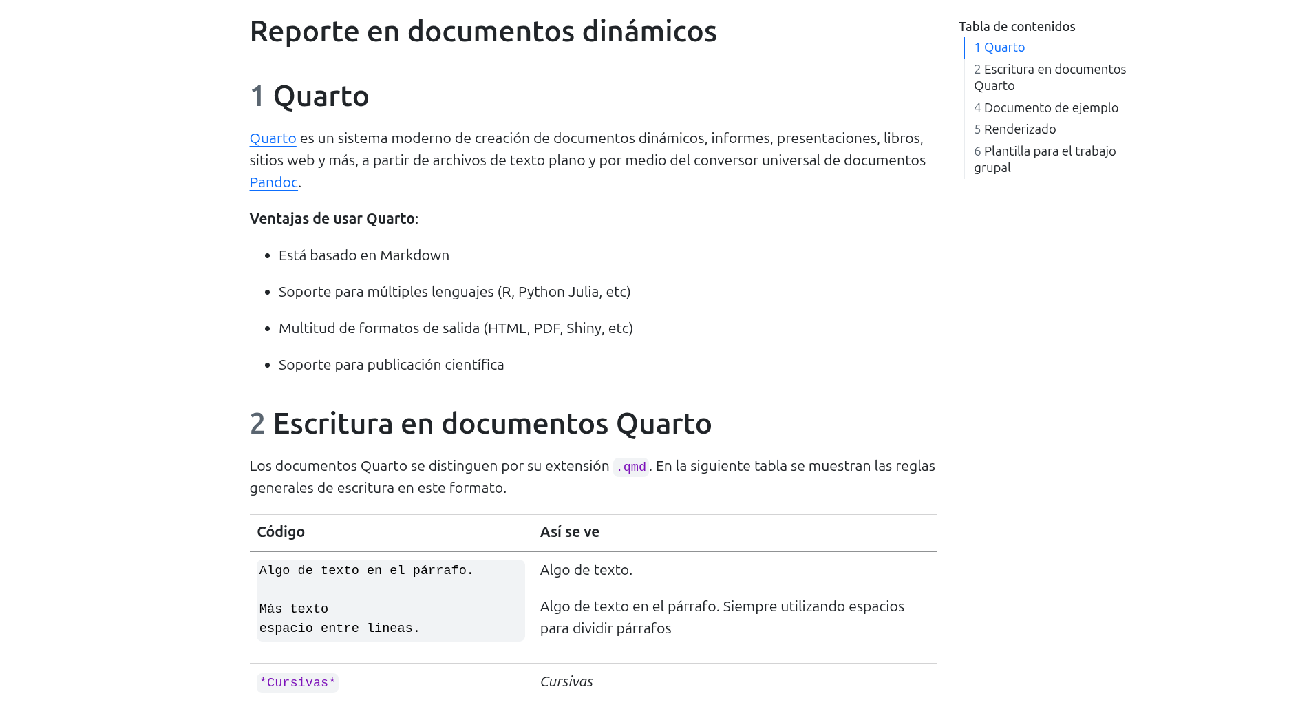This screenshot has width=1309, height=709.
Task: Select '1 Quarto' in the table of contents
Action: pos(999,47)
